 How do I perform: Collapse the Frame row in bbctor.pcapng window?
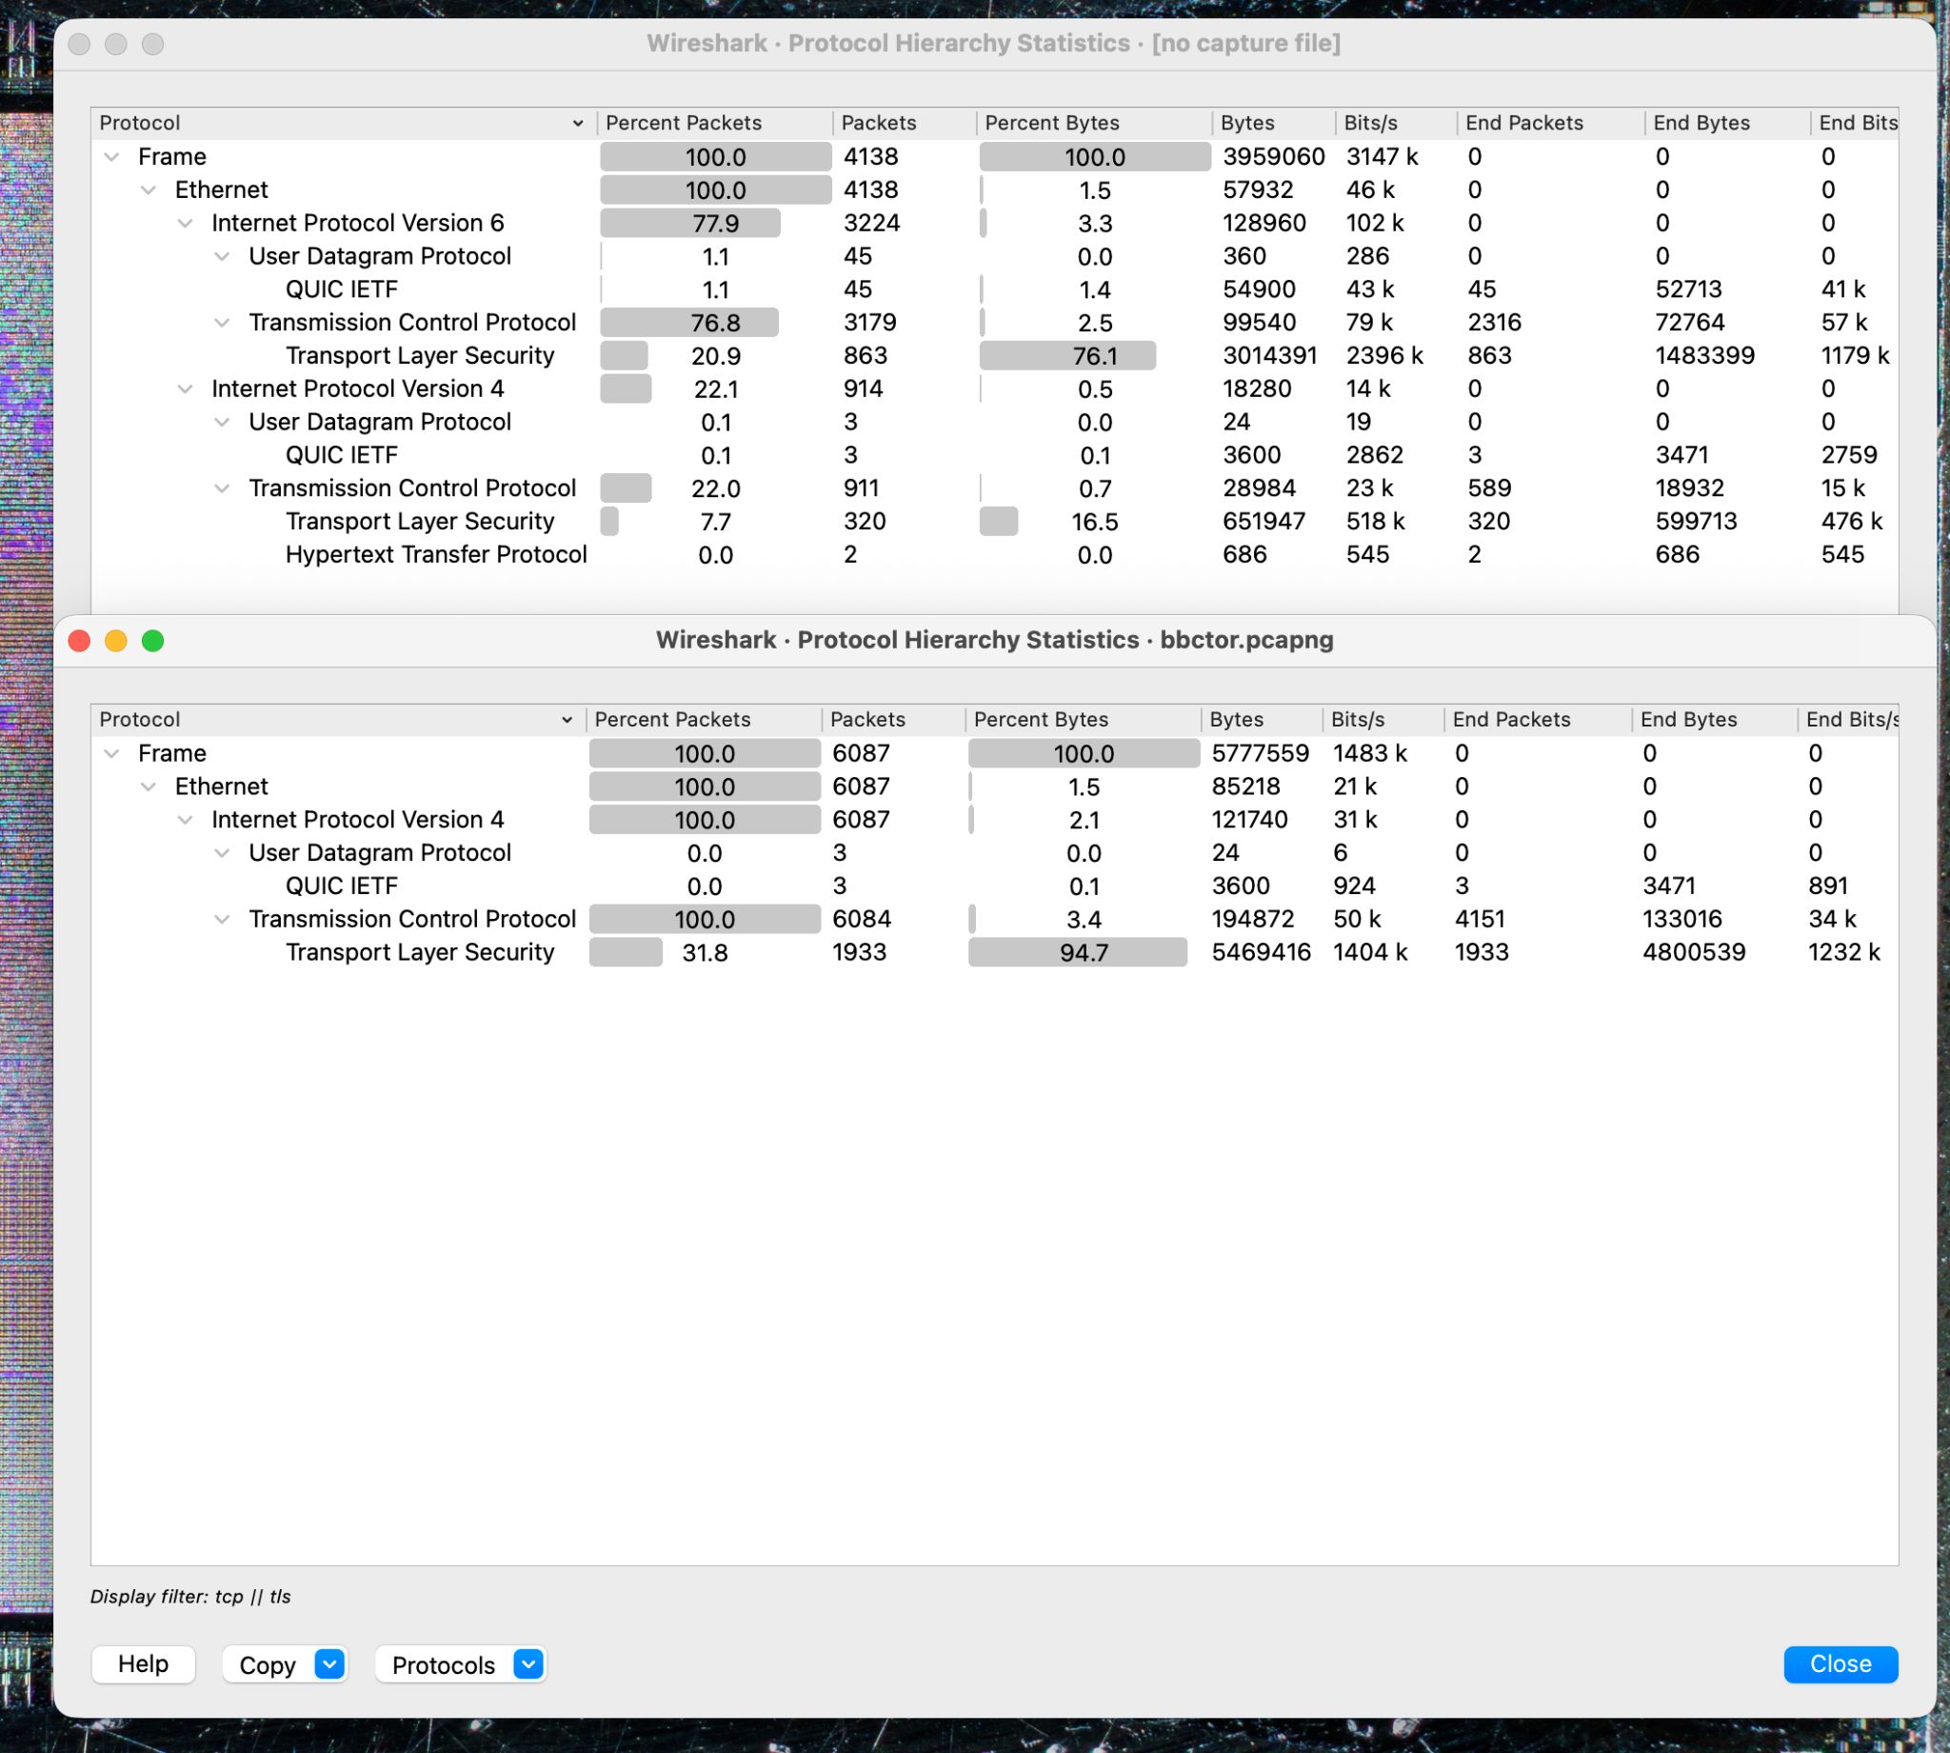[111, 753]
